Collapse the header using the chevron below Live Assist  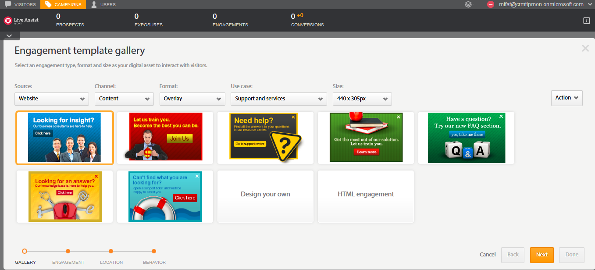pyautogui.click(x=10, y=36)
